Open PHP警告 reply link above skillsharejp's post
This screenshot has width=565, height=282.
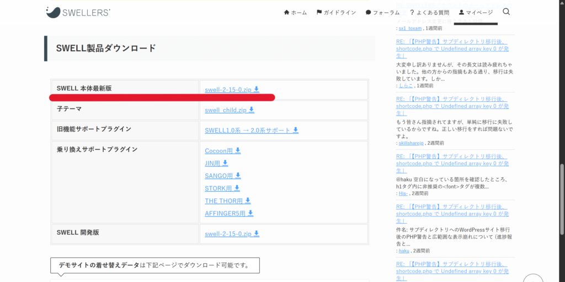452,106
